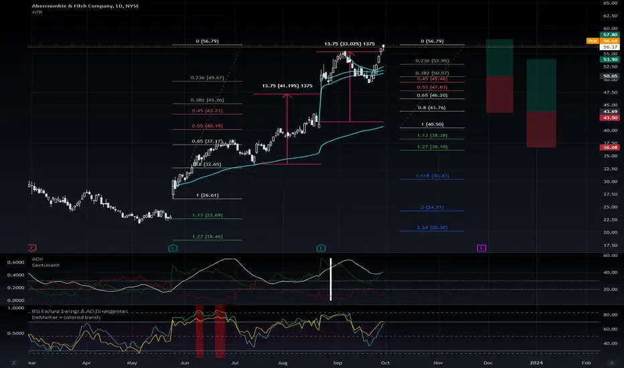Screen dimensions: 624x368
Task: Click the green earnings E marker before September
Action: [x=321, y=248]
